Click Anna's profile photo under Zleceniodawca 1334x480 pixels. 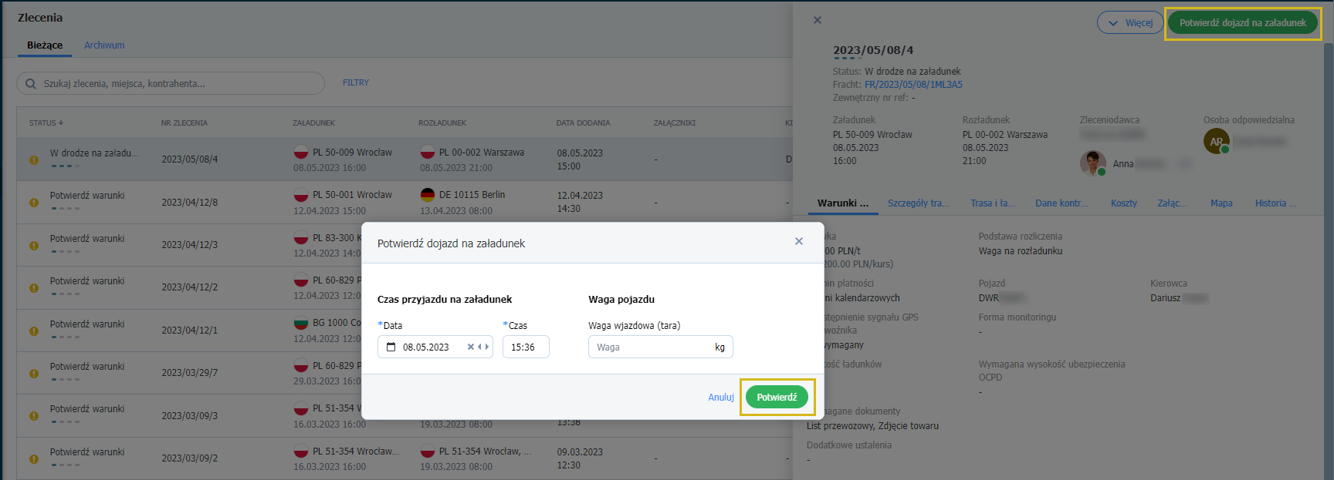(x=1092, y=163)
